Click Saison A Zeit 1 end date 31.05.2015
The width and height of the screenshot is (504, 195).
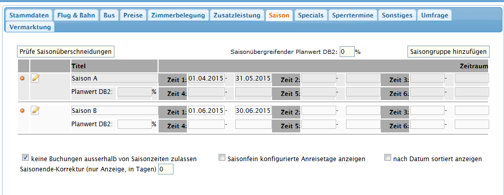[254, 78]
